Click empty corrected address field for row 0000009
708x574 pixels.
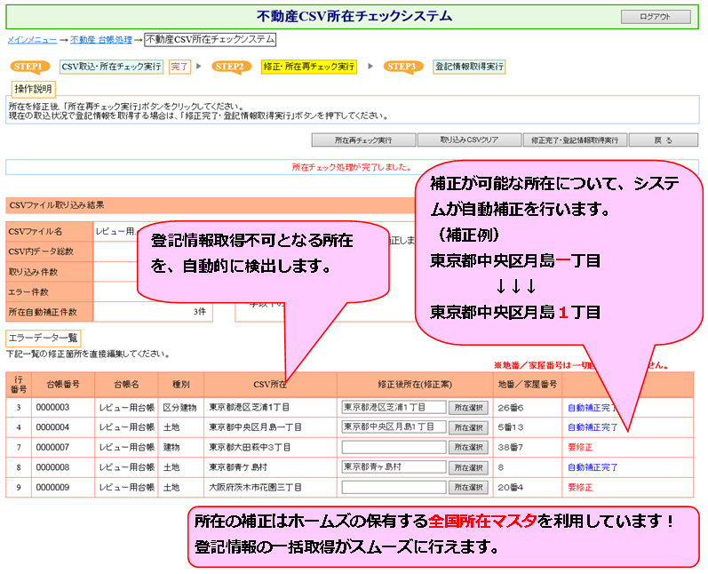pyautogui.click(x=394, y=487)
